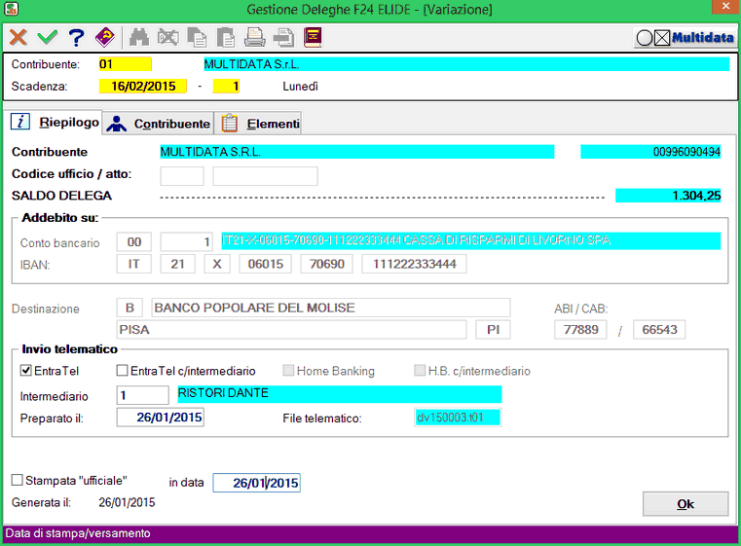Click the CAB field 66543
This screenshot has width=741, height=546.
click(659, 329)
